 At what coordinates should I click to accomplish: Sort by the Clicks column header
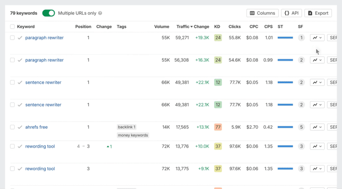pos(235,27)
